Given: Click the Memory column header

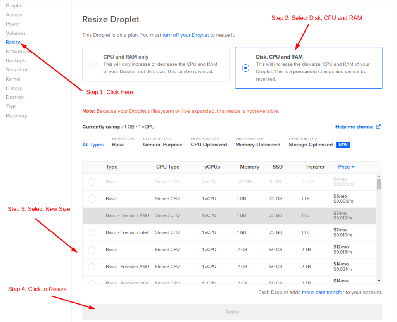Looking at the screenshot, I should (x=249, y=167).
